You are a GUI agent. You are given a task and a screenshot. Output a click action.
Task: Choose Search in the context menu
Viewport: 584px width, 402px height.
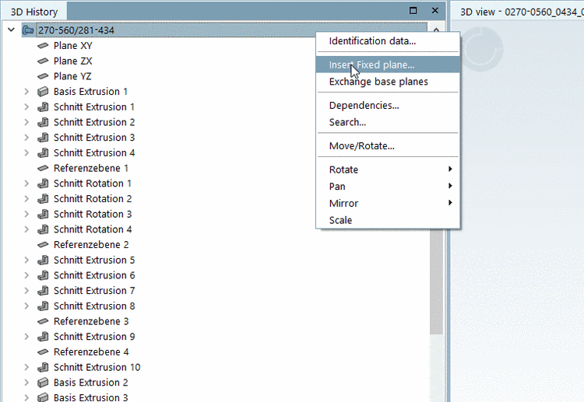pyautogui.click(x=388, y=122)
